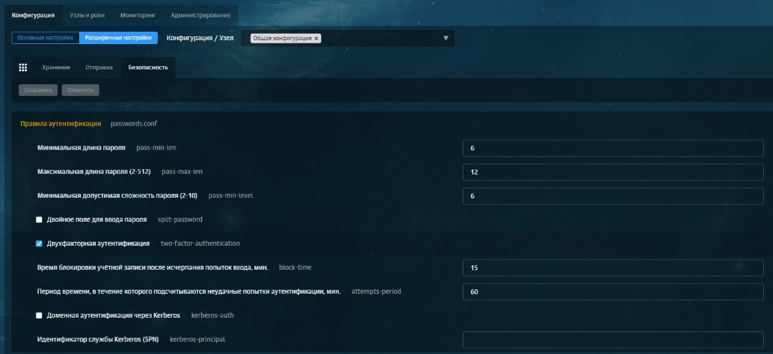Click the Сохранить button
The image size is (773, 354).
[x=38, y=90]
